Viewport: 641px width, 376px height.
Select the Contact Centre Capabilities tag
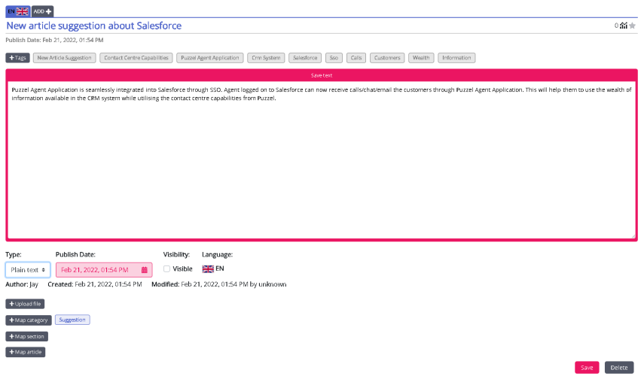click(136, 58)
